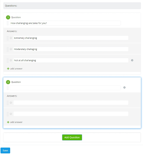Screen dimensions: 143x156
Task: Delete question 2 with its remove icon
Action: pyautogui.click(x=125, y=88)
